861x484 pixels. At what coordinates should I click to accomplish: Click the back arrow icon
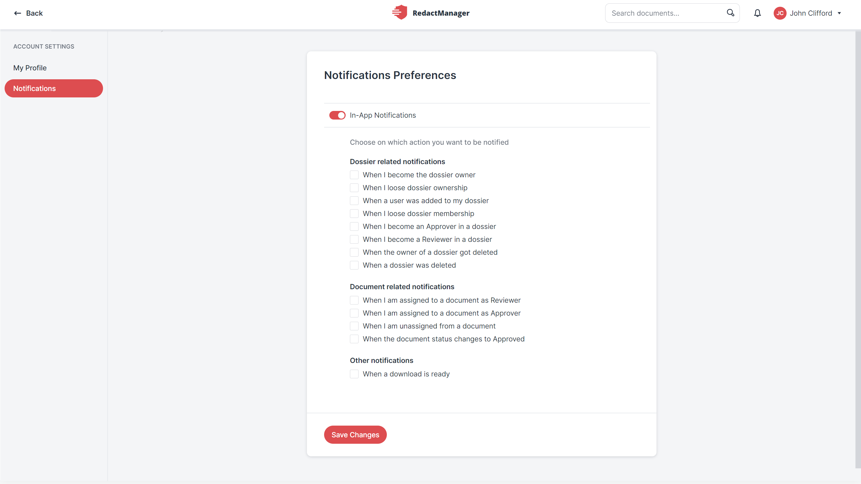(18, 13)
